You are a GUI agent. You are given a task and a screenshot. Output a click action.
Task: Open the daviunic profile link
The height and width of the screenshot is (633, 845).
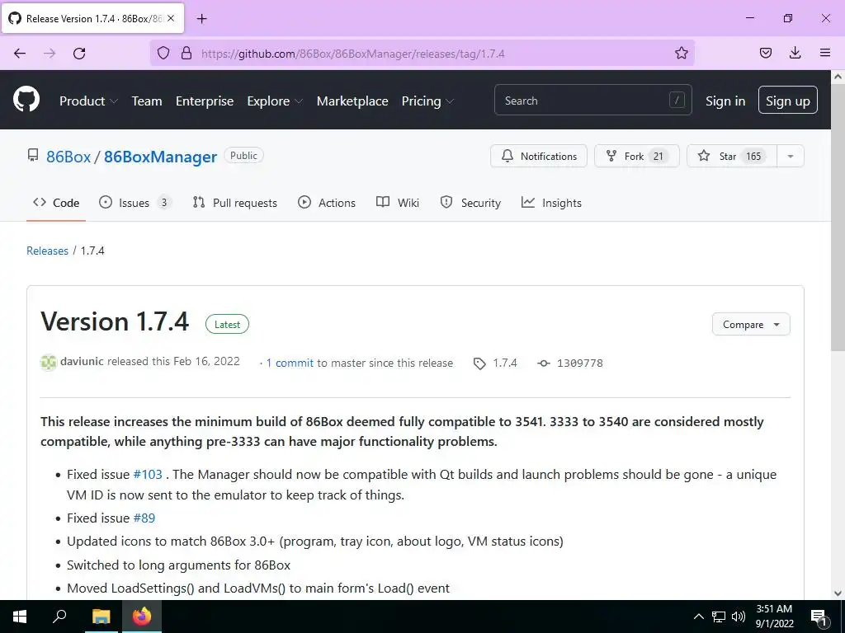82,361
